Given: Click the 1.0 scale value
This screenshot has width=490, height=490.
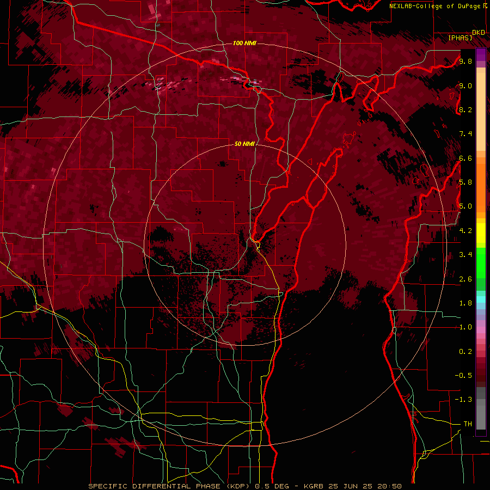Looking at the screenshot, I should [465, 327].
